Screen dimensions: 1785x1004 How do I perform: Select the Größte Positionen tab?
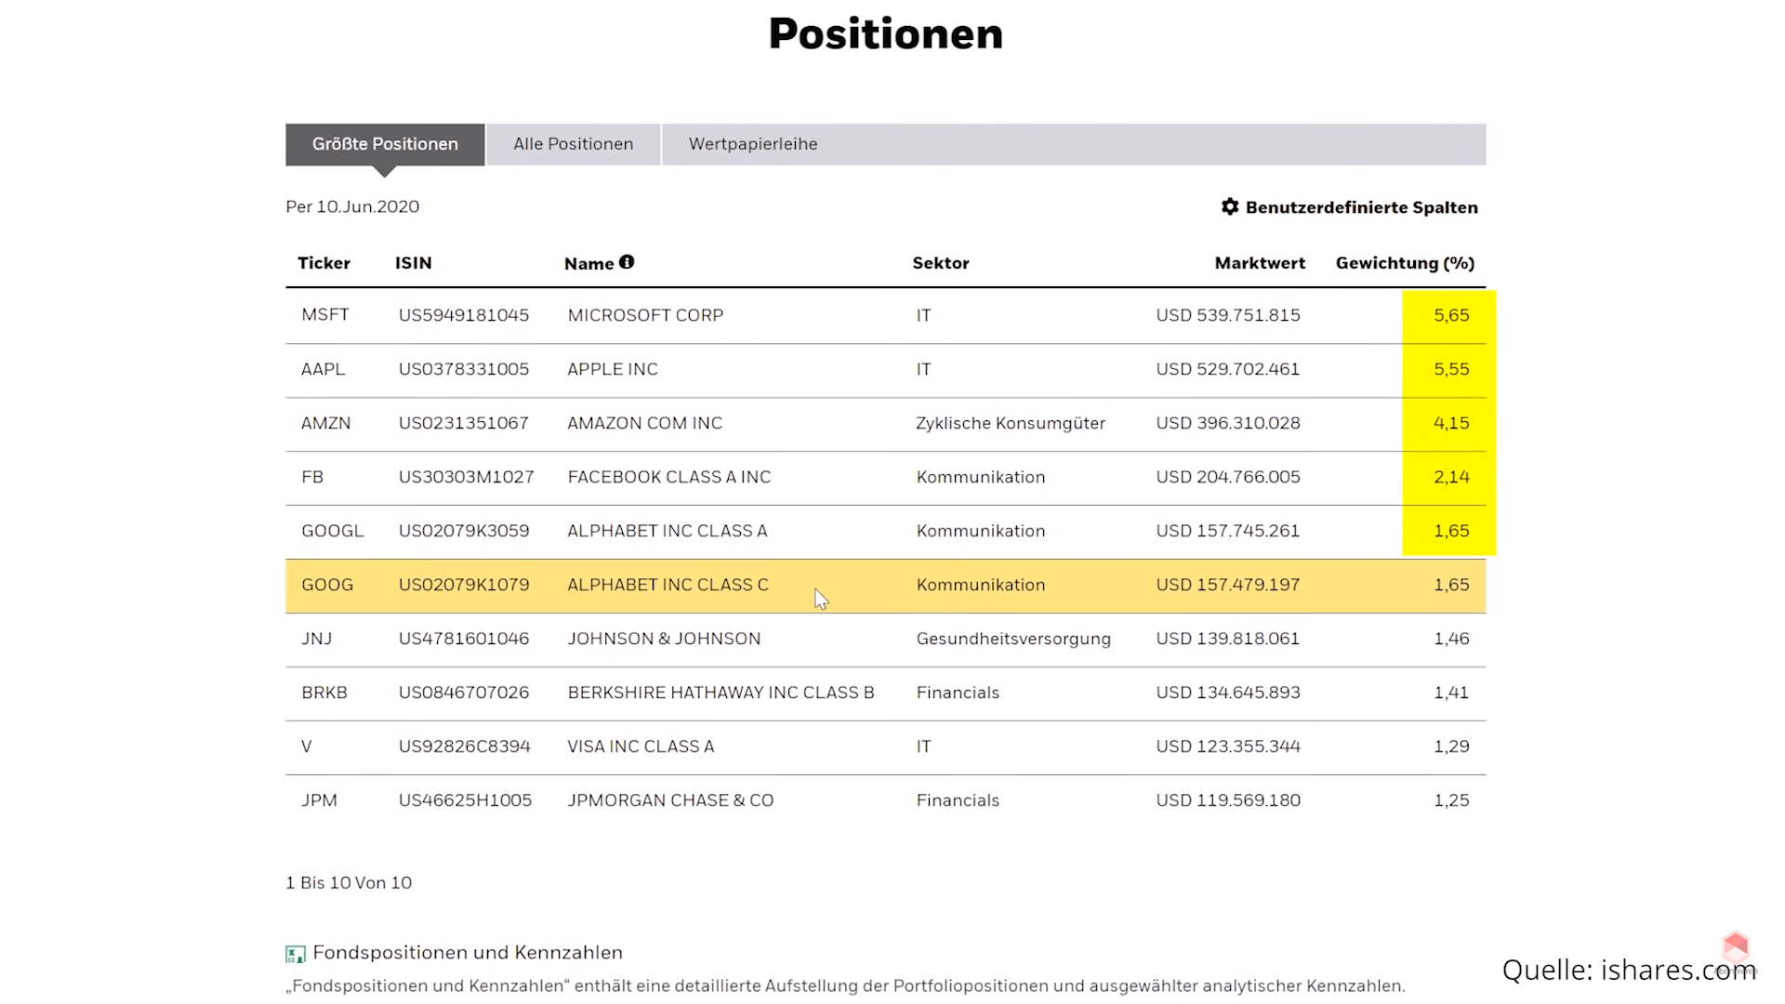pyautogui.click(x=385, y=144)
